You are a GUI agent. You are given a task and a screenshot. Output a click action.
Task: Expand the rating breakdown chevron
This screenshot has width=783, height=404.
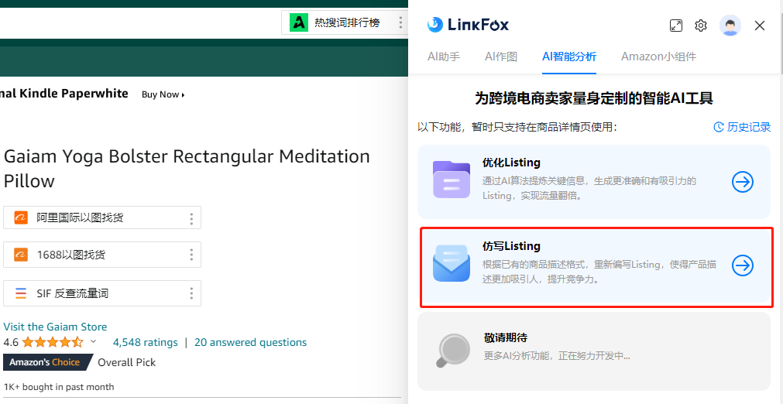click(x=93, y=342)
